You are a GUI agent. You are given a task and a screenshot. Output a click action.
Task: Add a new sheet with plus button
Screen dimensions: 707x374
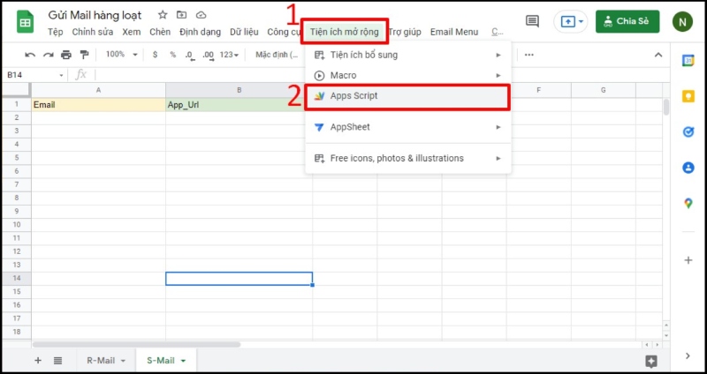click(38, 360)
